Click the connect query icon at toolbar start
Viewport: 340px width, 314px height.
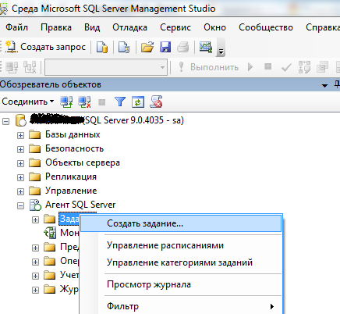pyautogui.click(x=12, y=67)
